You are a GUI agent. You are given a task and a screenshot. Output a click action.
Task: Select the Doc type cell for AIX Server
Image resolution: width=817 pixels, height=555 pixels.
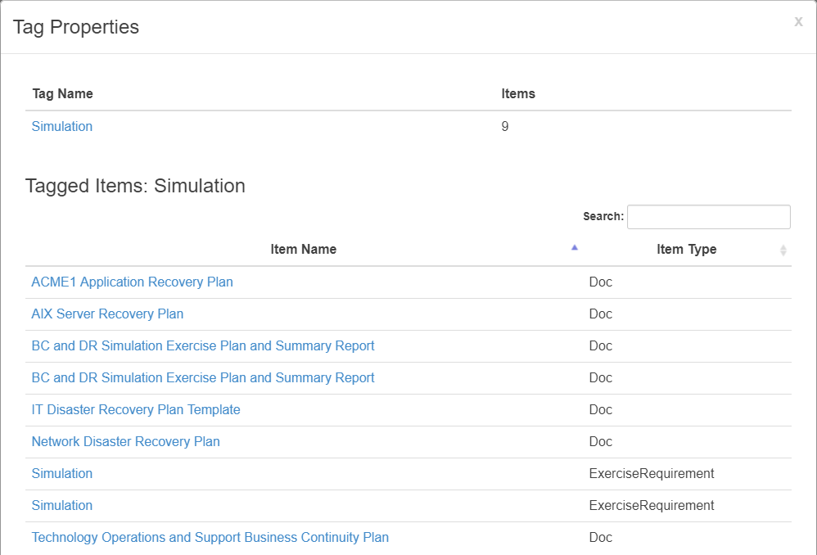click(x=601, y=314)
